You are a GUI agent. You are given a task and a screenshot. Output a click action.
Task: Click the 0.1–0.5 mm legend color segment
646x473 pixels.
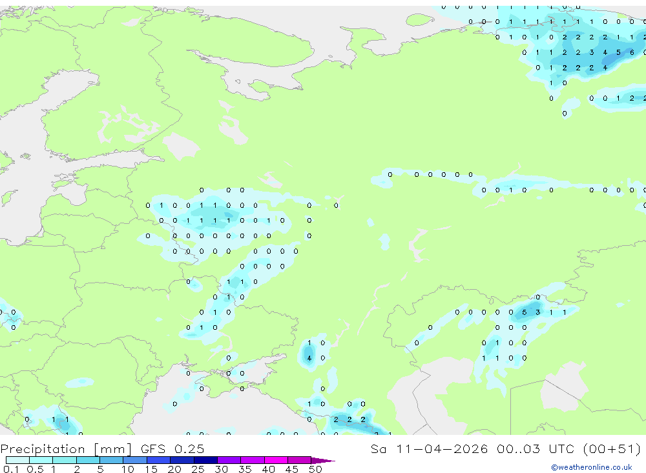(x=17, y=460)
